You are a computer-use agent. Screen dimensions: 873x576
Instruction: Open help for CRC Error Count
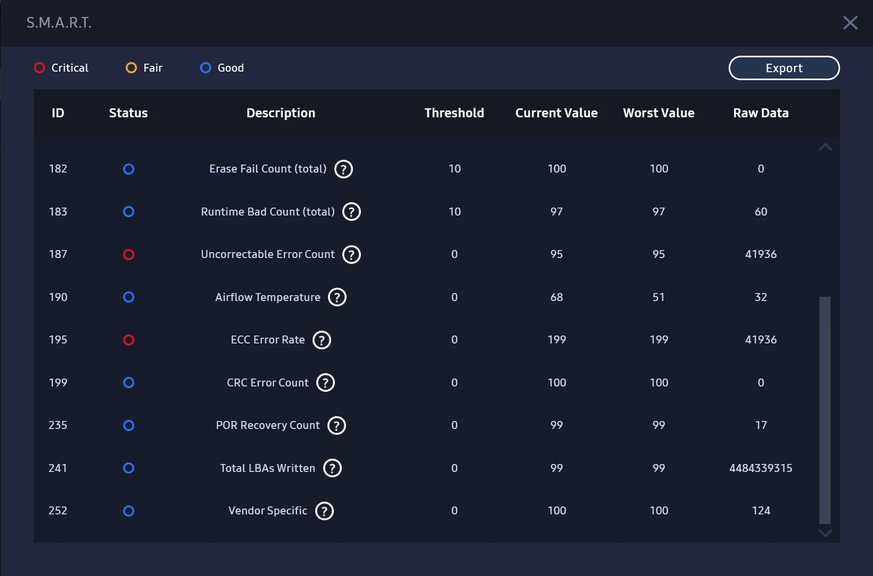click(325, 382)
